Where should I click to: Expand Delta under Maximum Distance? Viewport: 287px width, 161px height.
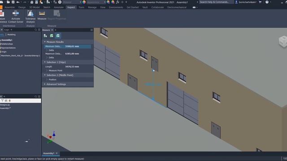[47, 58]
